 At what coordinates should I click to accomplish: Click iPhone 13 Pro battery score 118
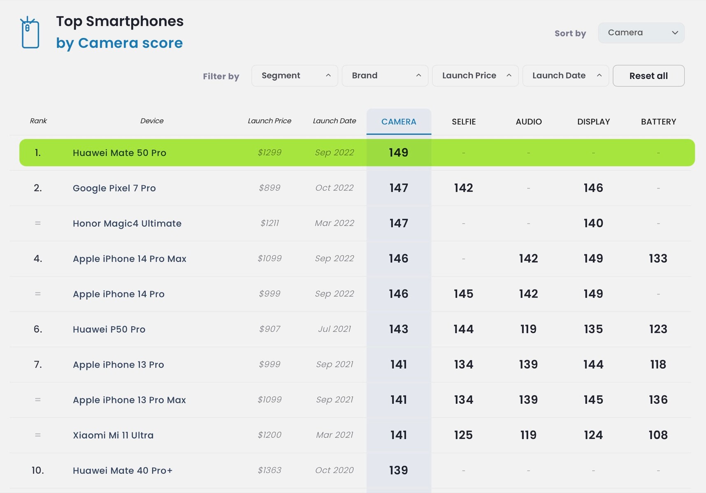click(x=658, y=364)
